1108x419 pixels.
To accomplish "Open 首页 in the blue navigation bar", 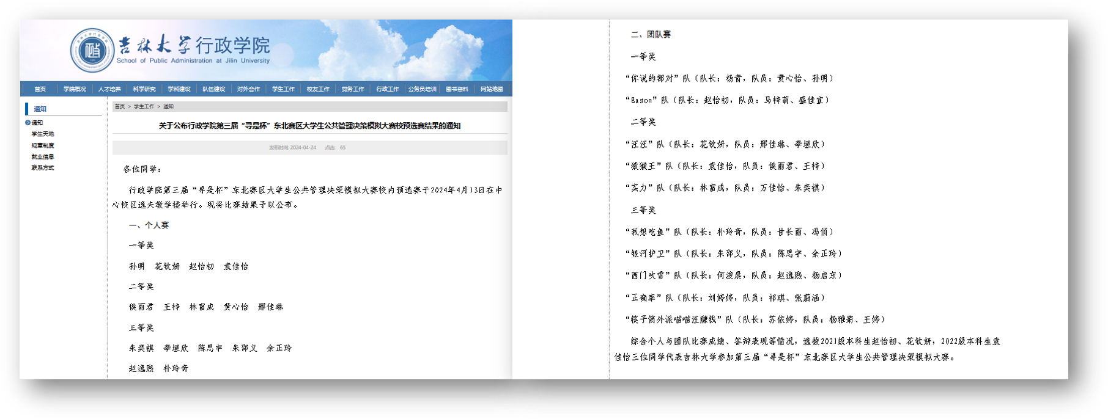I will click(x=40, y=89).
